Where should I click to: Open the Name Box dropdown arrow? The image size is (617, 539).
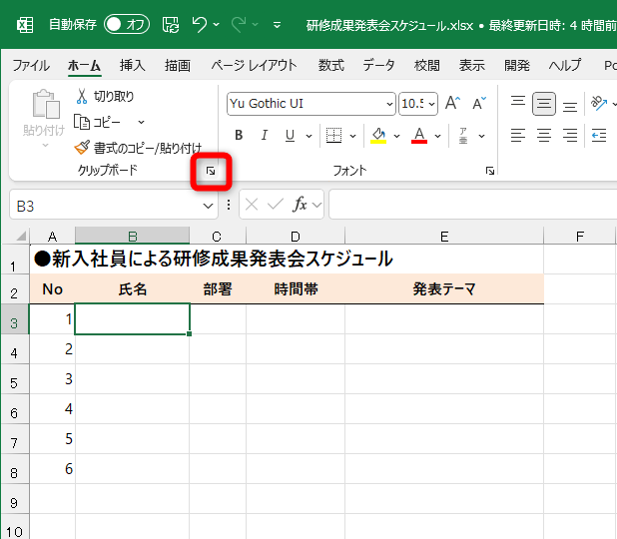208,206
